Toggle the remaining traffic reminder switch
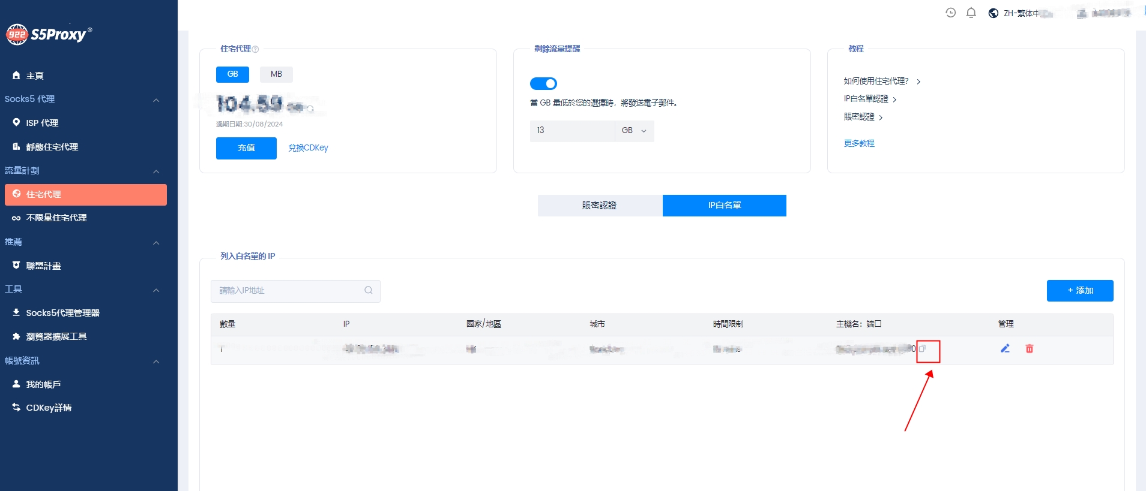 [x=543, y=83]
